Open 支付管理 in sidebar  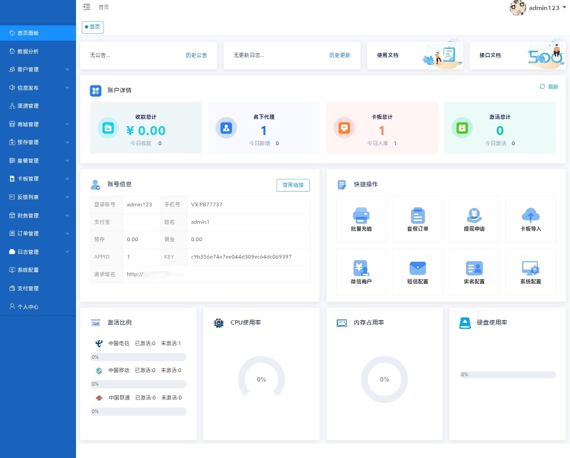[x=38, y=288]
